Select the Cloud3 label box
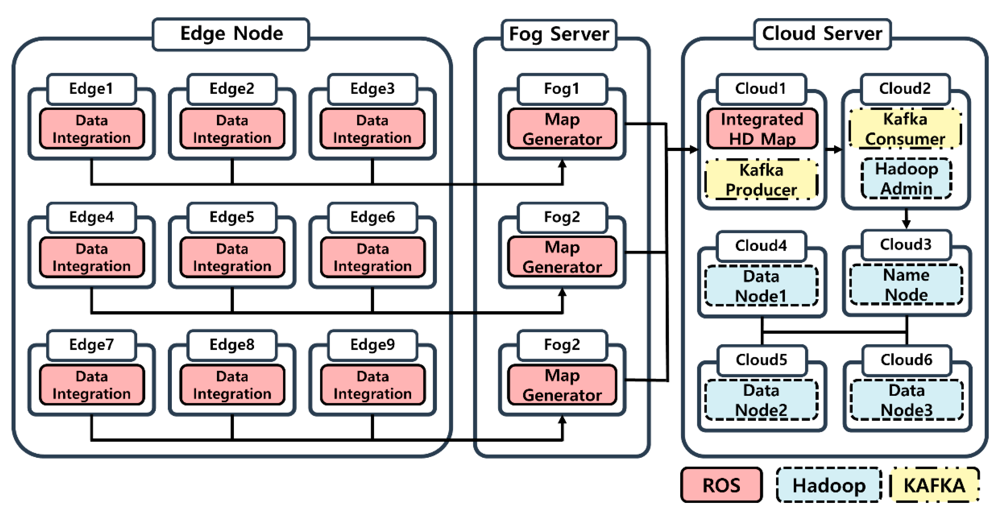1001x514 pixels. (906, 244)
